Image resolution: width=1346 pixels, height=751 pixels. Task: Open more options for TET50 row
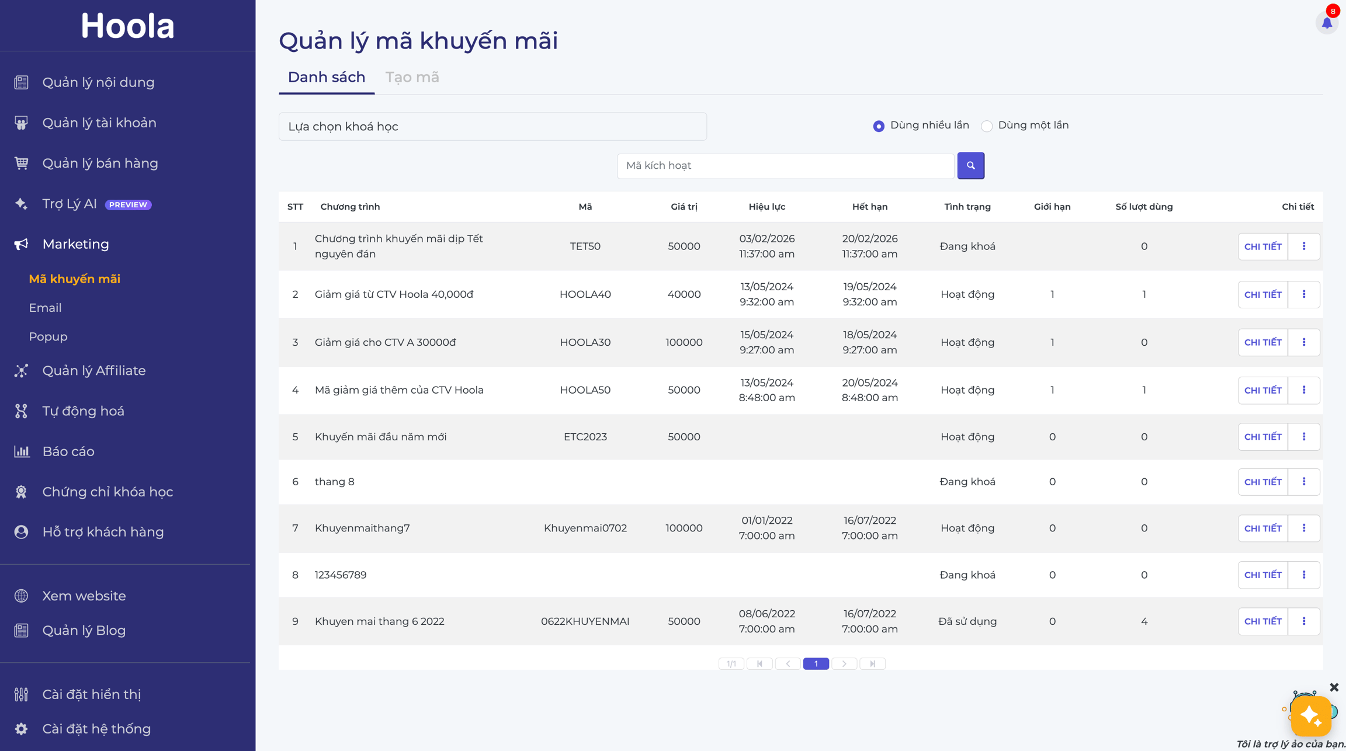point(1304,246)
